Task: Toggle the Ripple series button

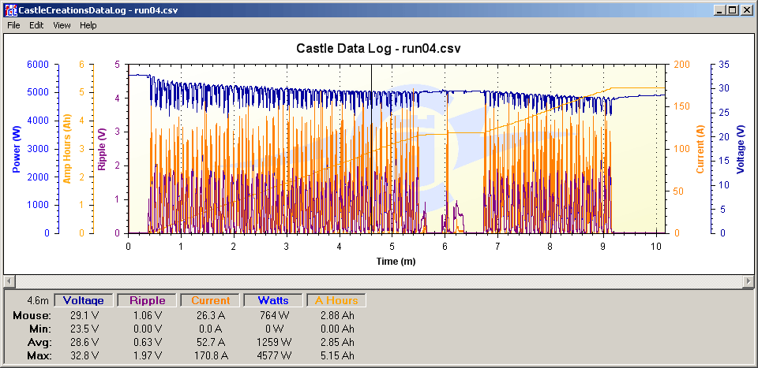Action: (147, 300)
